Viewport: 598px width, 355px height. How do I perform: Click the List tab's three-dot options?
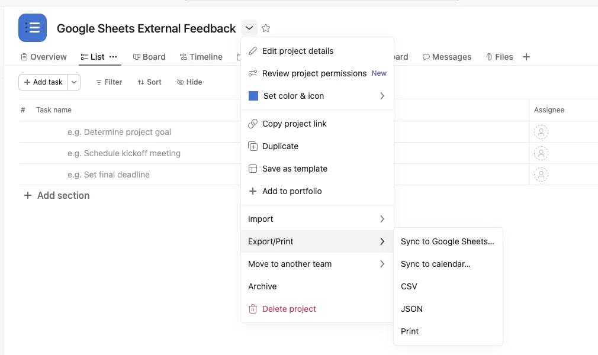tap(113, 57)
